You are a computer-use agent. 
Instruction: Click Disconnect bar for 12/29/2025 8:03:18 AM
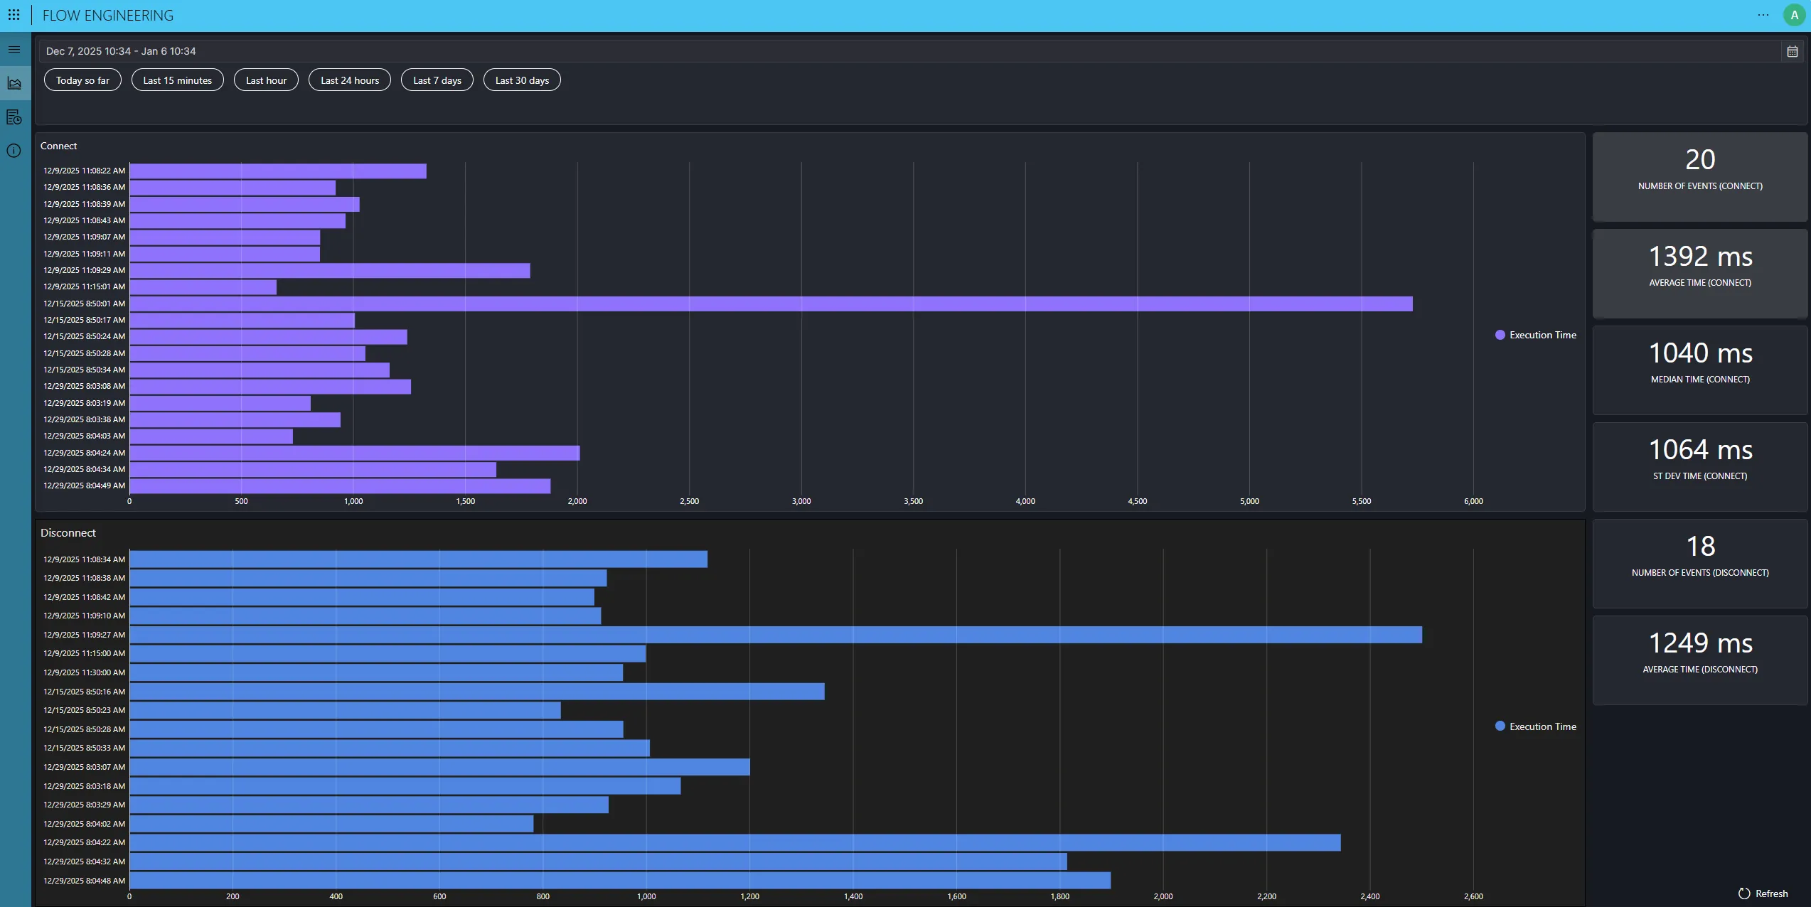405,785
